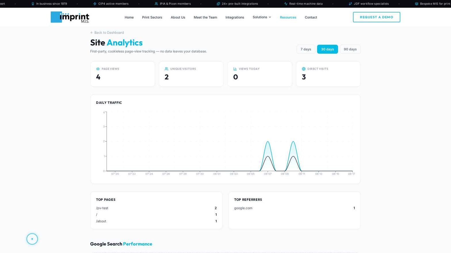Open the Integrations page
Screen dimensions: 451x253
235,17
